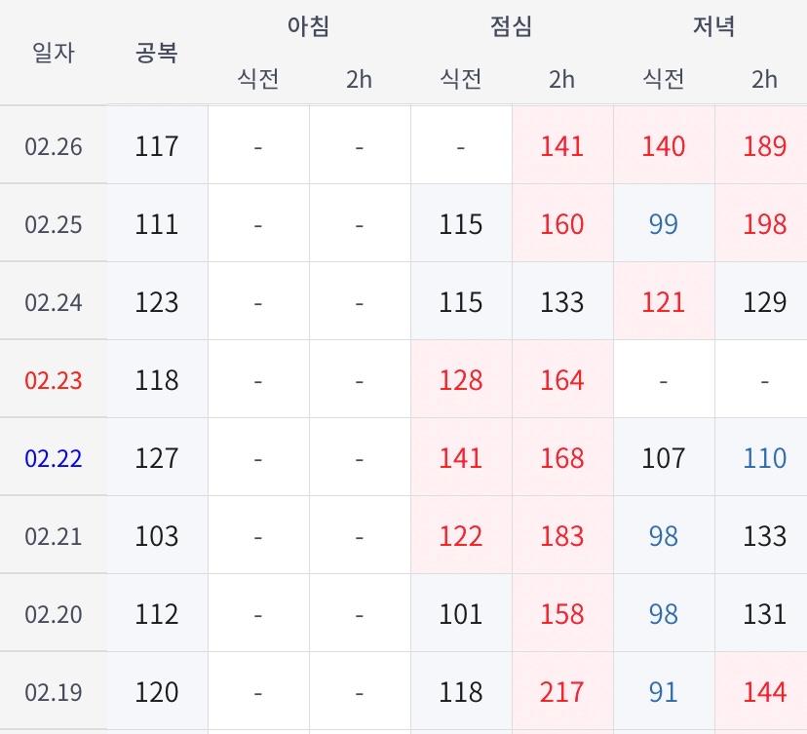Click dinner 2h value 110 in blue
The image size is (807, 734).
click(764, 458)
